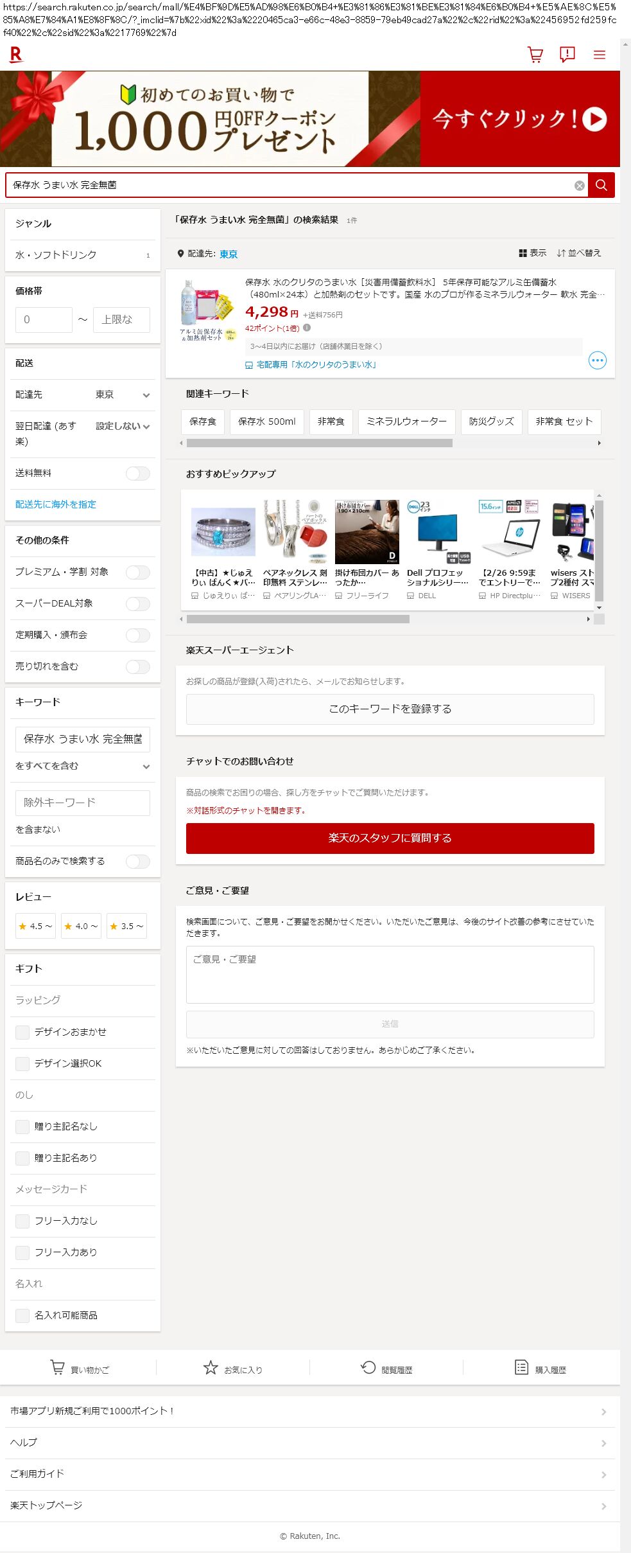Filter reviews by 4.0 stars and up

click(82, 926)
